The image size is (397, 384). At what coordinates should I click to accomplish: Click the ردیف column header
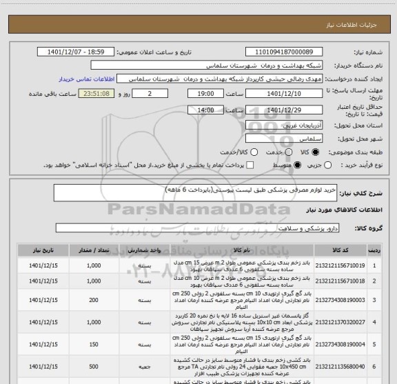(x=374, y=250)
